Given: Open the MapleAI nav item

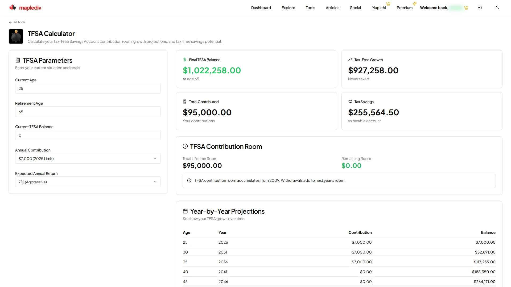Looking at the screenshot, I should click(x=379, y=8).
